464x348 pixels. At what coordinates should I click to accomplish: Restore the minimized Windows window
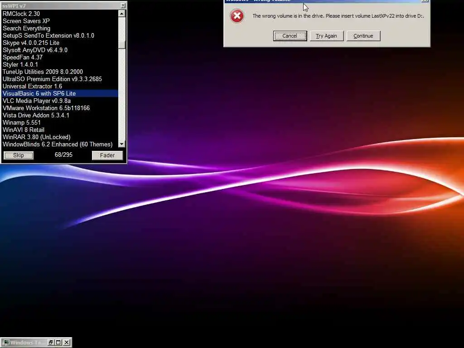(51, 343)
